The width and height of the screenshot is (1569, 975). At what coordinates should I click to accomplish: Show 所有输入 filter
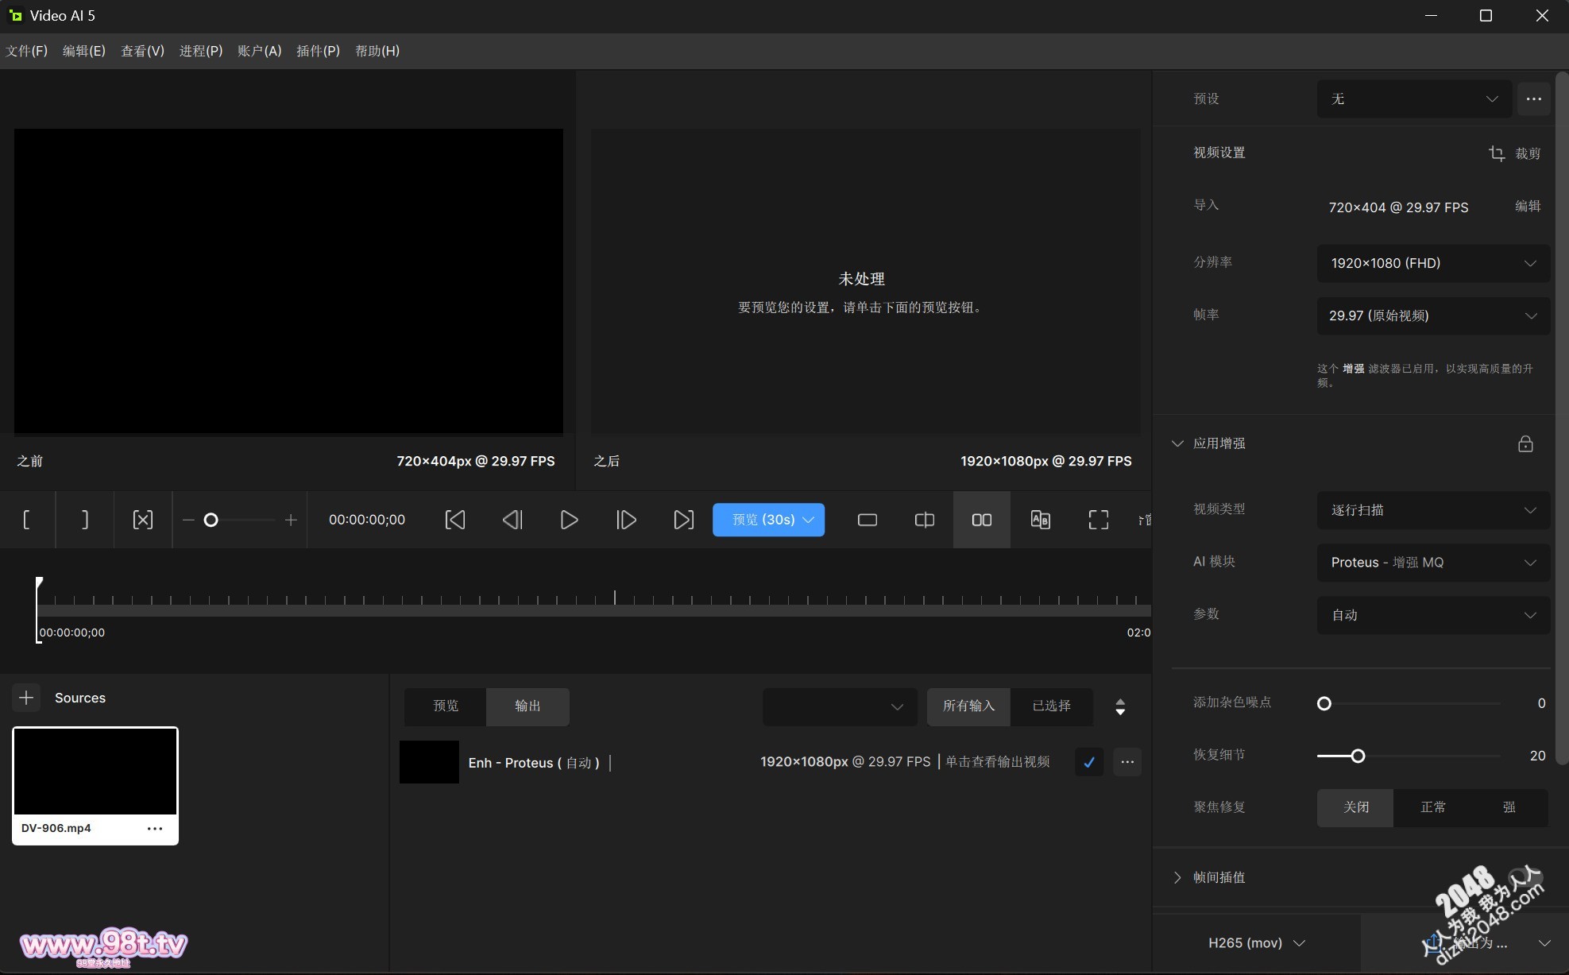coord(968,706)
